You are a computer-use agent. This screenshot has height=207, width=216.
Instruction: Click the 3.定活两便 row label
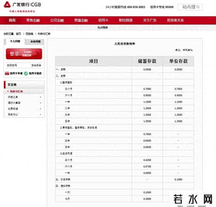click(66, 153)
